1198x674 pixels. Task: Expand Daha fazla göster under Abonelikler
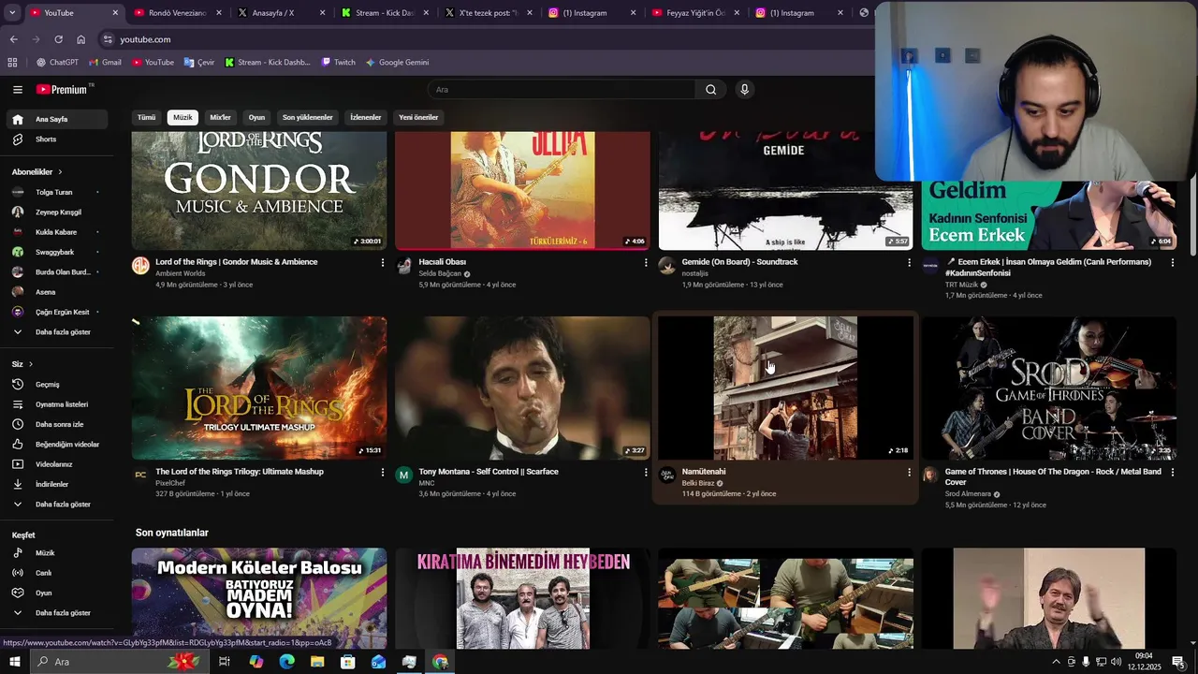pos(56,332)
